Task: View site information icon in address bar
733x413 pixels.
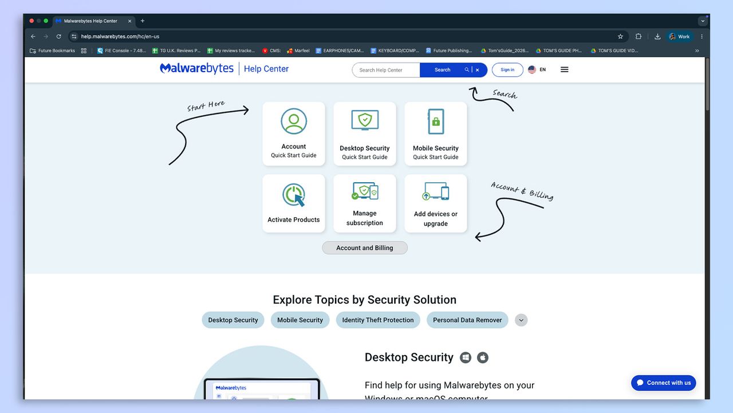Action: point(74,37)
